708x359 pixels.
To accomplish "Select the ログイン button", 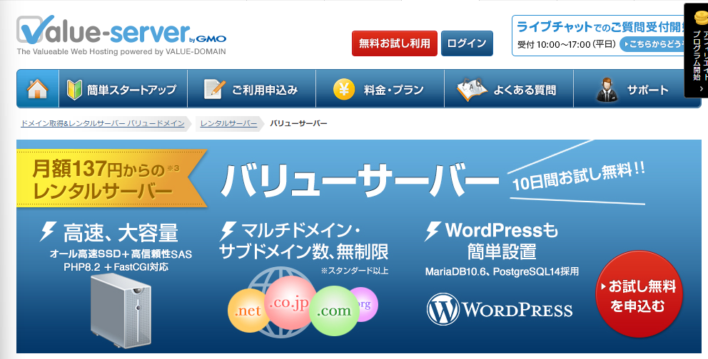I will click(x=467, y=43).
